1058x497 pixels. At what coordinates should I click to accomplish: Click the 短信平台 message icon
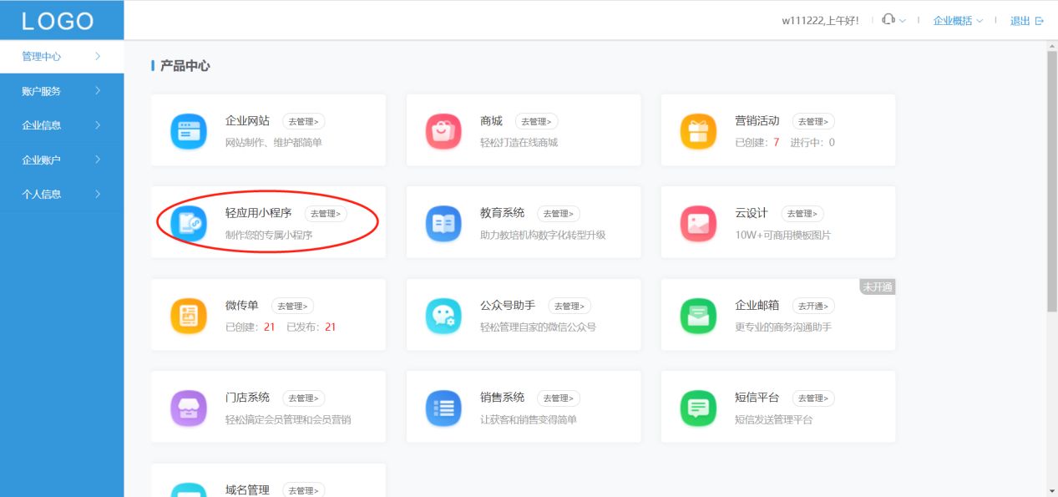(698, 408)
